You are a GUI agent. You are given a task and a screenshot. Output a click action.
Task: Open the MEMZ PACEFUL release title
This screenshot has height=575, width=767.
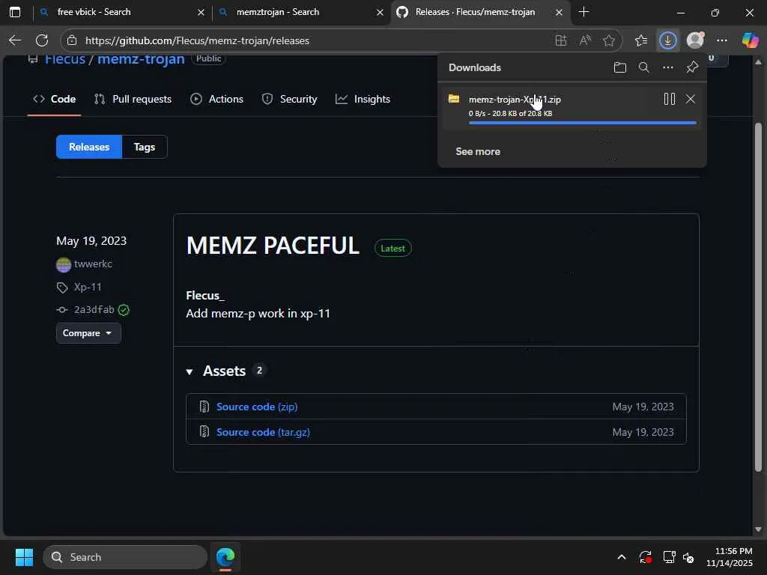point(273,246)
